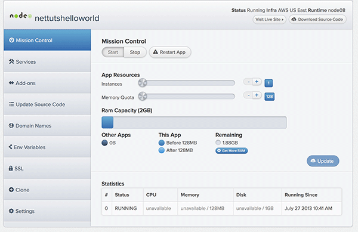Open Domain Names section
This screenshot has width=358, height=232.
tap(47, 126)
